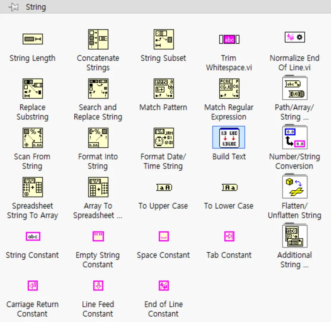Image resolution: width=331 pixels, height=322 pixels.
Task: Pin the String palette with the thumbtack
Action: [x=13, y=7]
